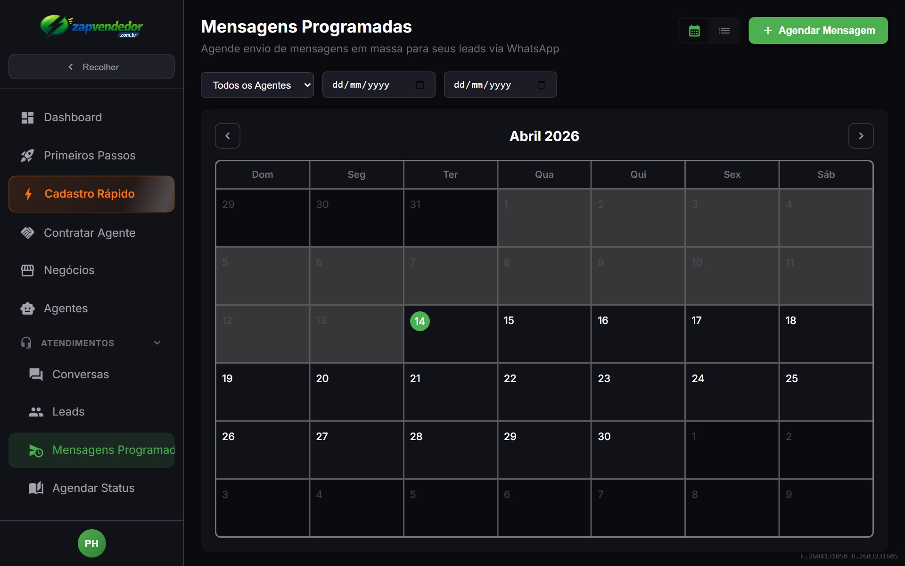Click the zapvendedor logo

91,27
